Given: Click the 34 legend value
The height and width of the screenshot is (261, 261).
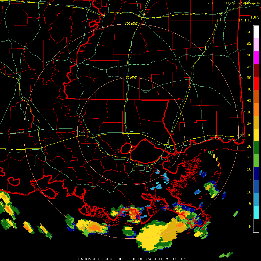Looking at the screenshot, I should 249,124.
